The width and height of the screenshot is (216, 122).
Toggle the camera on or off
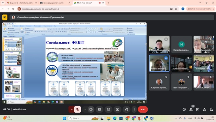tap(91, 110)
